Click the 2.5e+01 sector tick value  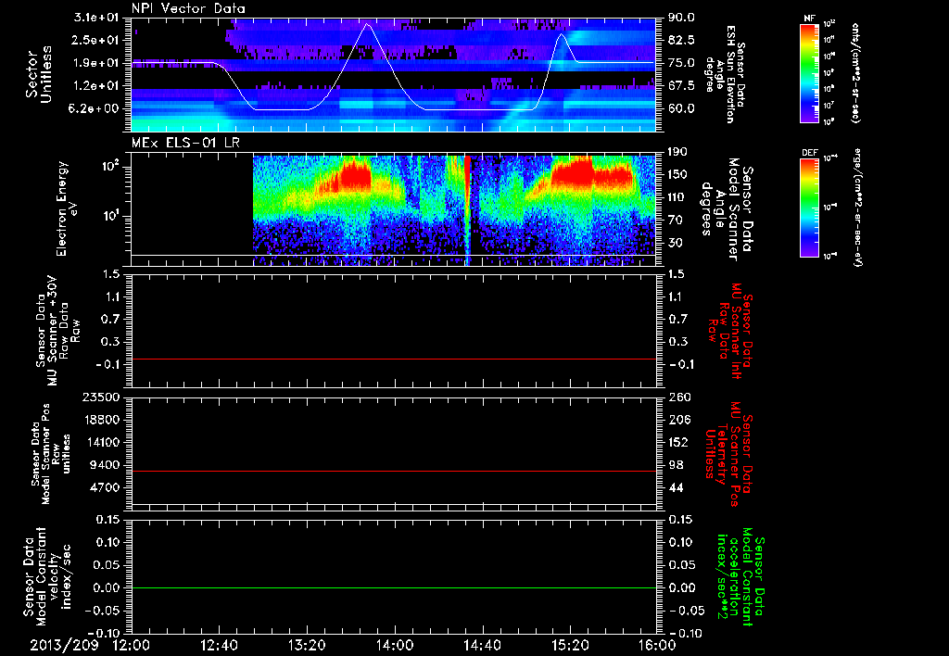click(96, 40)
